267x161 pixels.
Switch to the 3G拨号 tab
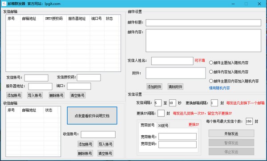(163, 126)
